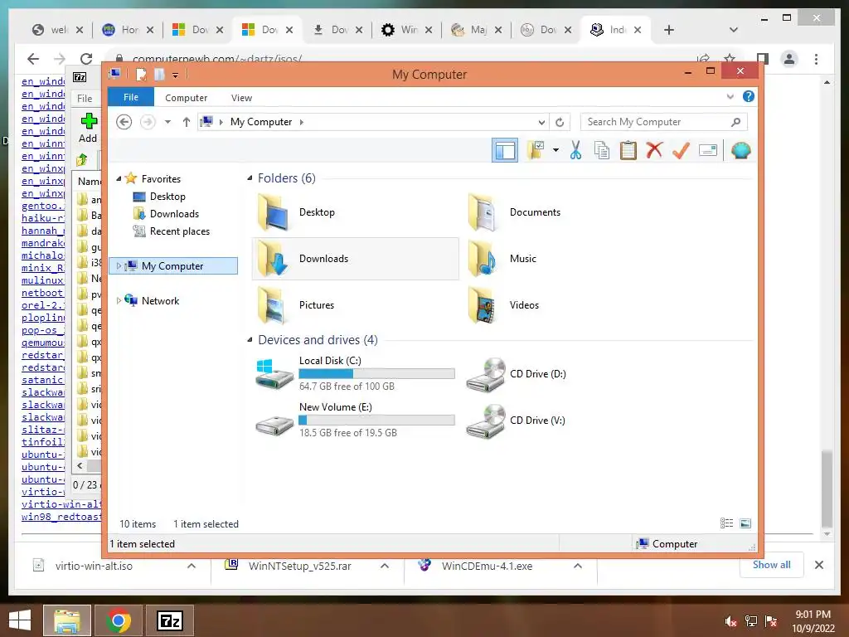Click the clipboard Paste icon
Image resolution: width=849 pixels, height=637 pixels.
[x=628, y=150]
